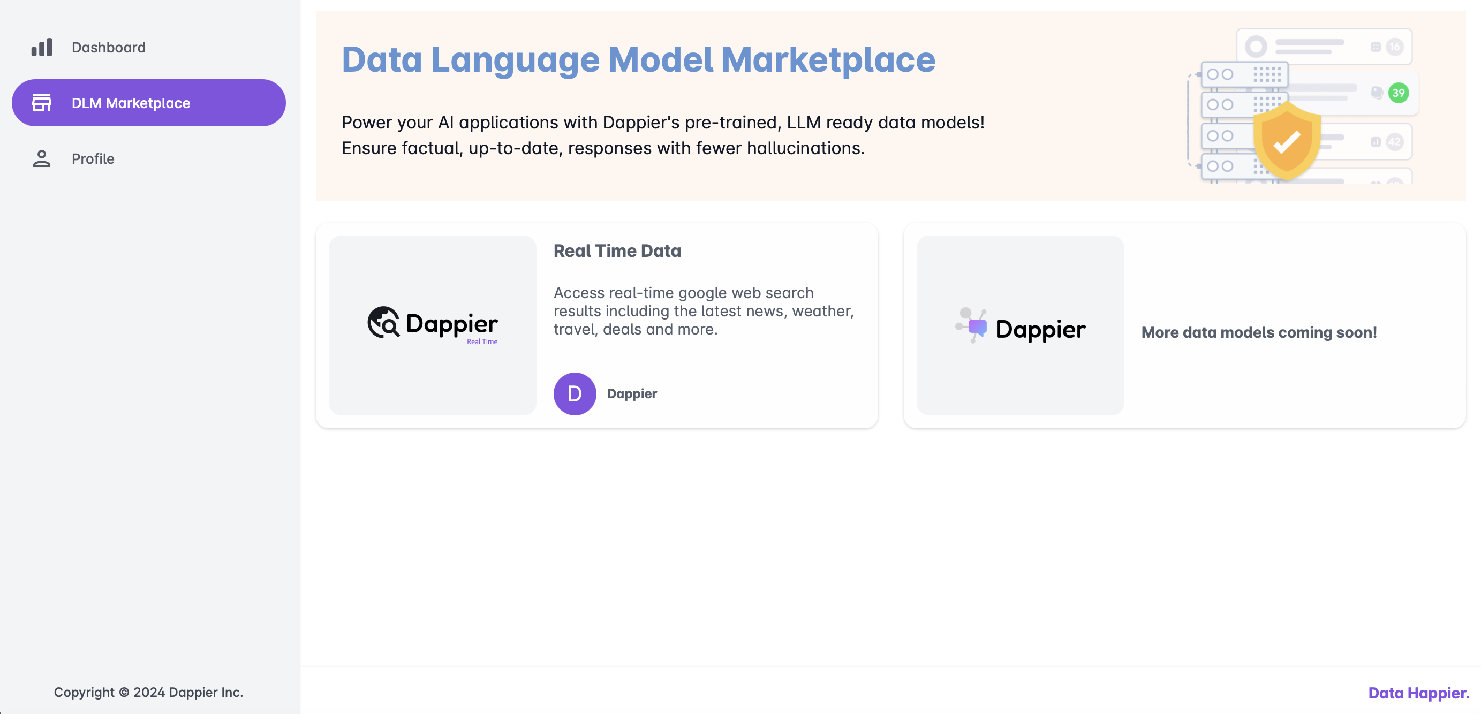This screenshot has height=714, width=1481.
Task: Click the gold shield checkmark illustration
Action: 1287,141
